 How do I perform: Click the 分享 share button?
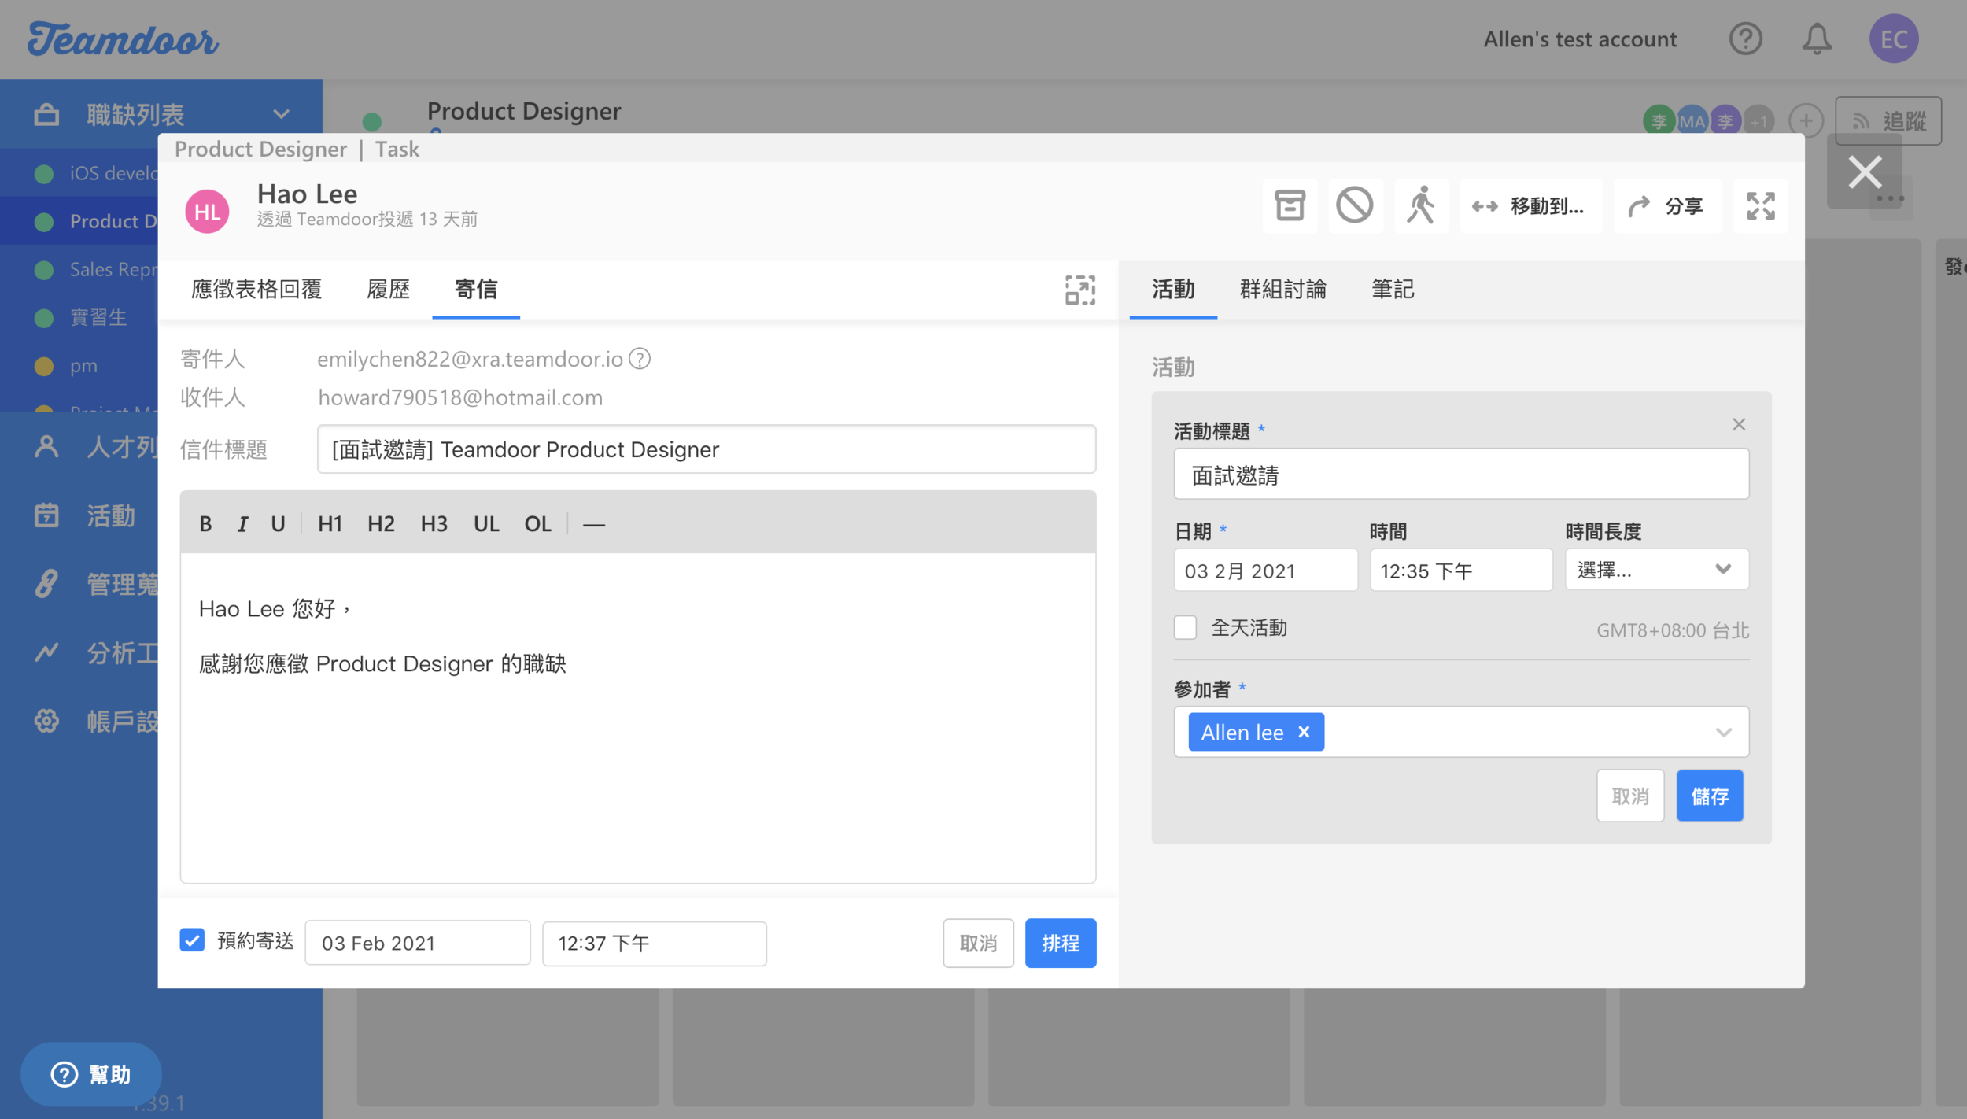[1667, 206]
